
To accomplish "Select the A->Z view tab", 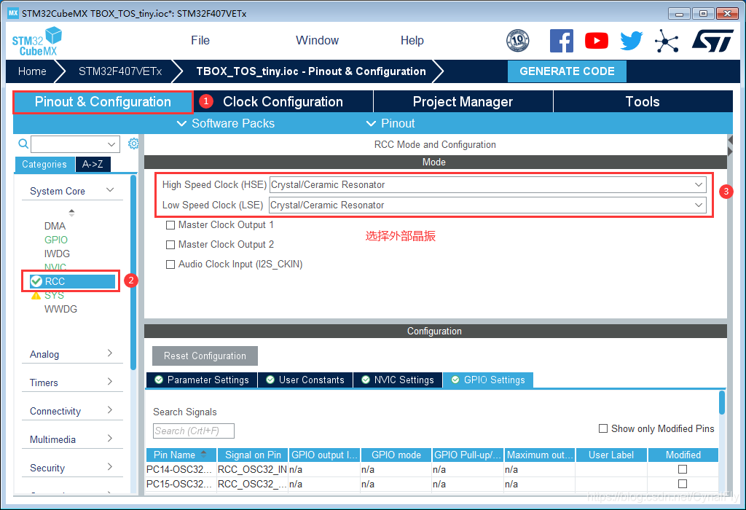I will point(93,164).
